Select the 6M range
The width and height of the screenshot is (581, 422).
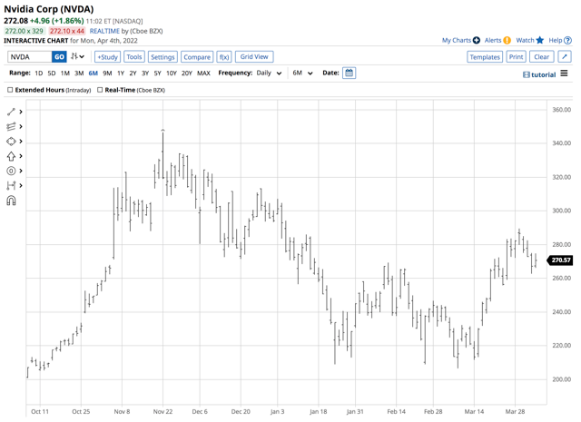pyautogui.click(x=93, y=73)
